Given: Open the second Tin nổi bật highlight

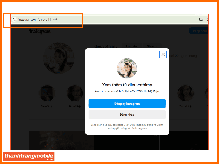Looking at the screenshot, I should tap(75, 93).
